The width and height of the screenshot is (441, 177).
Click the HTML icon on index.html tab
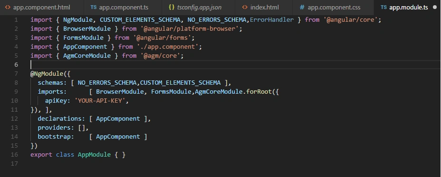pos(245,7)
